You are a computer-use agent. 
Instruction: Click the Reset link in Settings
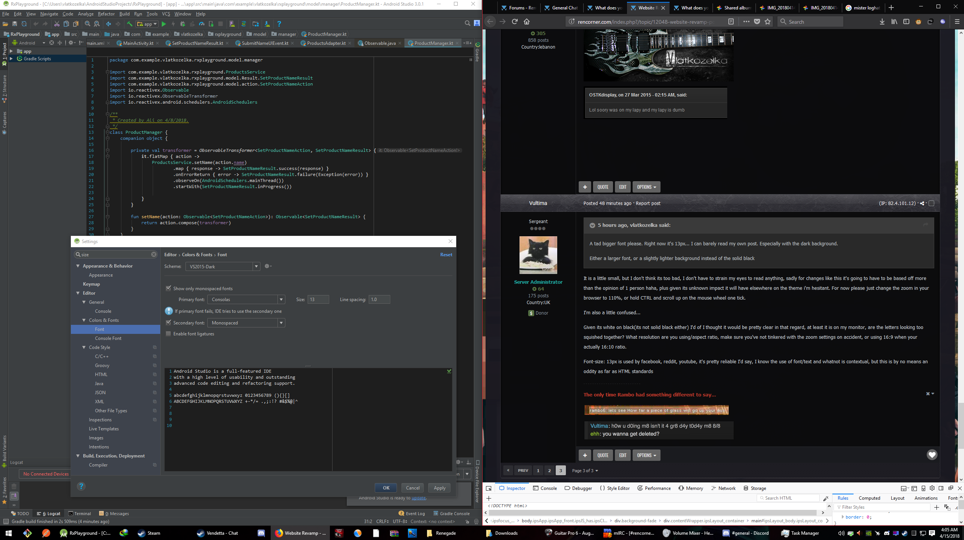point(446,254)
